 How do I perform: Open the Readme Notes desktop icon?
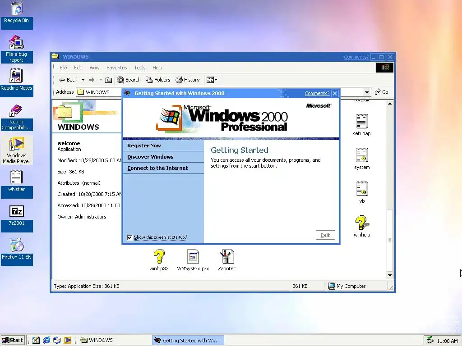click(17, 82)
